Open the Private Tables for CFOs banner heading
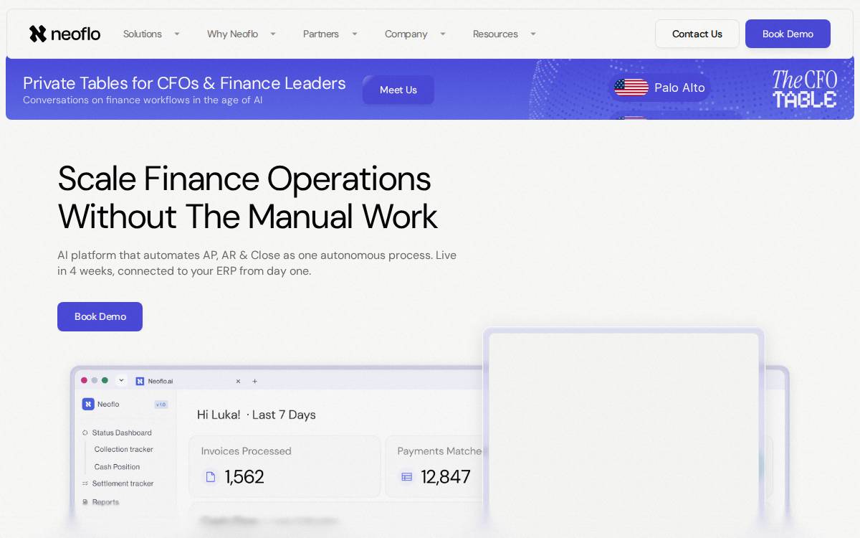The width and height of the screenshot is (860, 538). [184, 83]
